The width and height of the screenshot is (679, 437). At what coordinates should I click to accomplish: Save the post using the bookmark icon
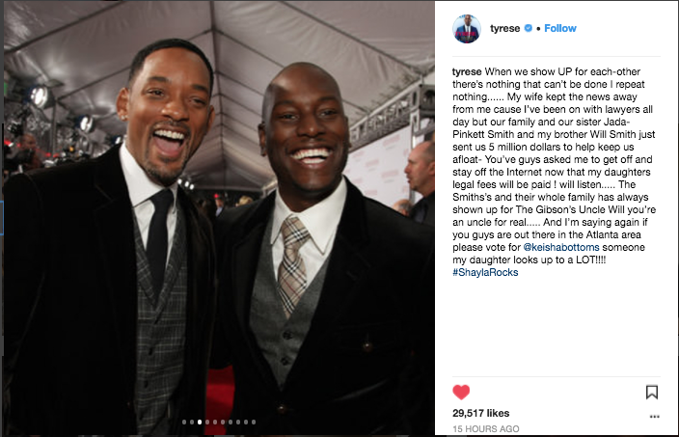pyautogui.click(x=652, y=392)
